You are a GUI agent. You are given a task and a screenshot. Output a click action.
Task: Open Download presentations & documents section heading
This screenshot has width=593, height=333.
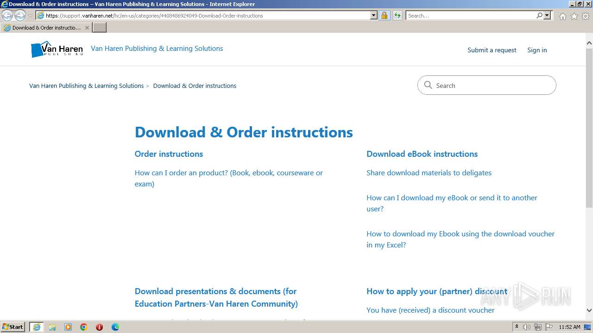tap(216, 297)
